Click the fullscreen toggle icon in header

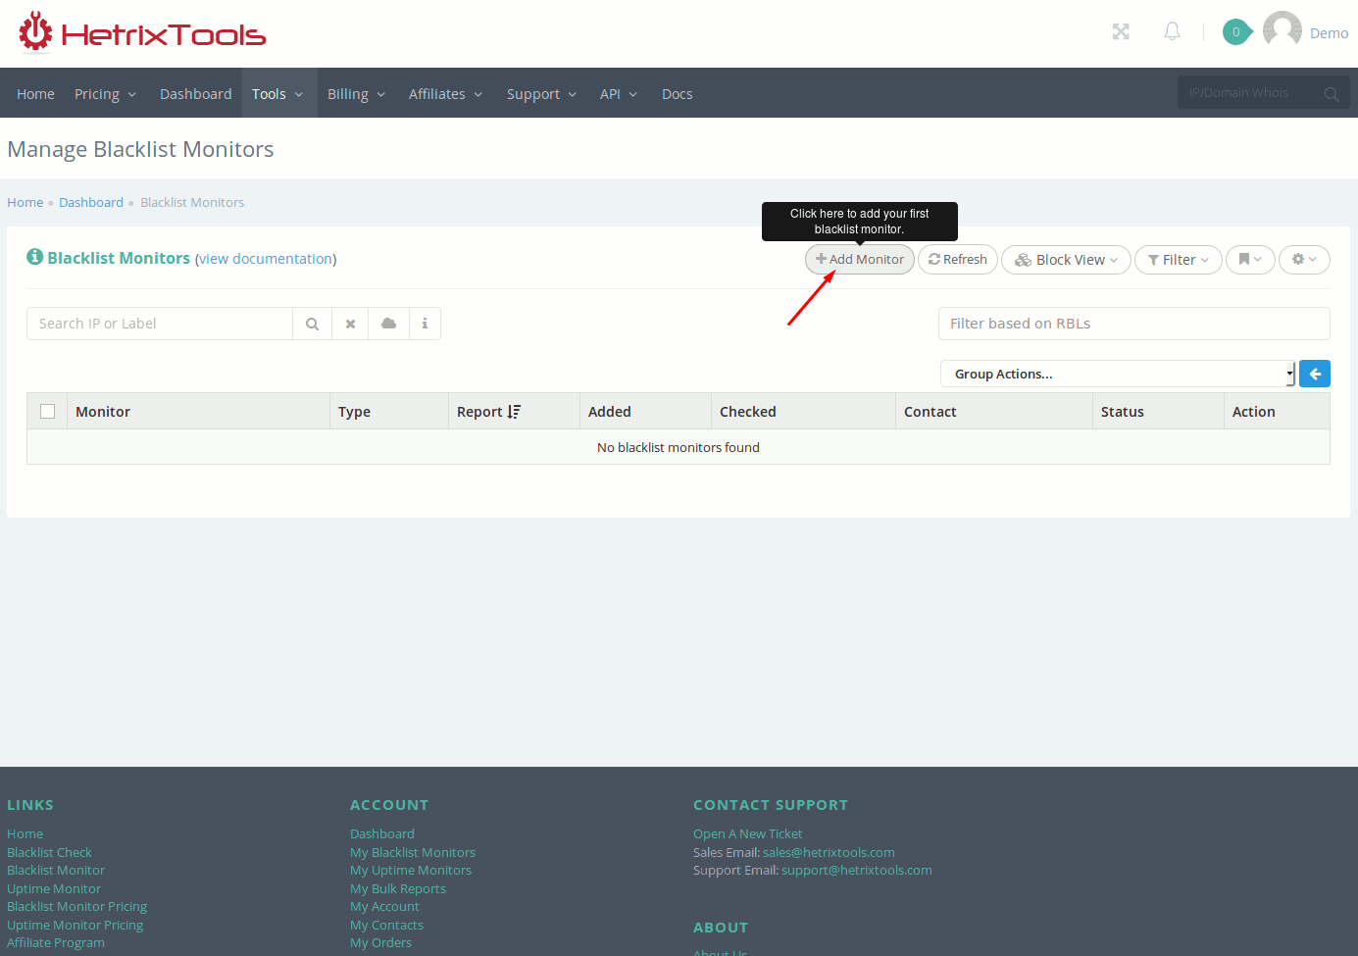tap(1121, 32)
